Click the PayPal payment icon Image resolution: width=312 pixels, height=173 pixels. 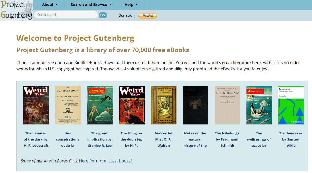click(147, 16)
